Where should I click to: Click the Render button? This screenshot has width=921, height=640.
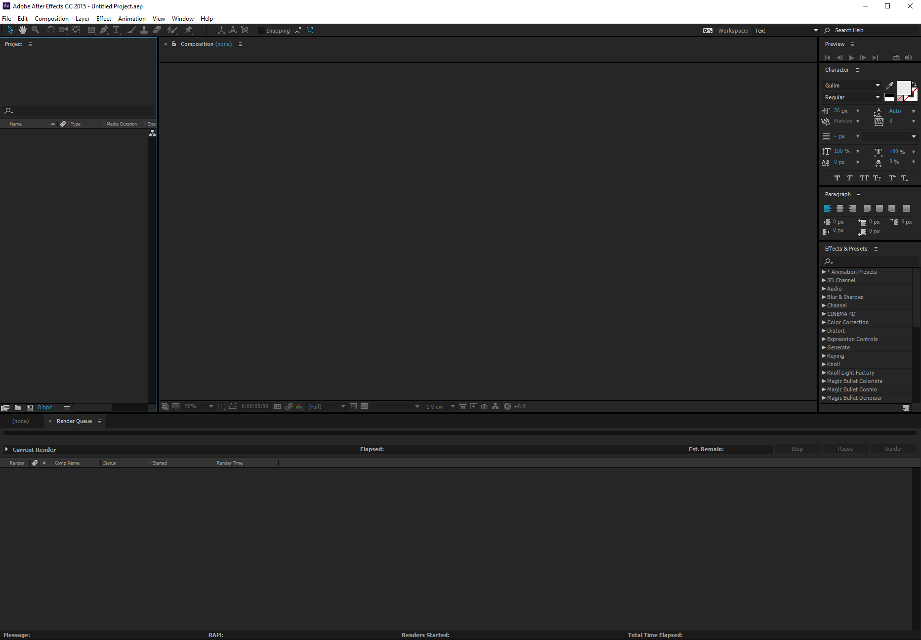(893, 449)
